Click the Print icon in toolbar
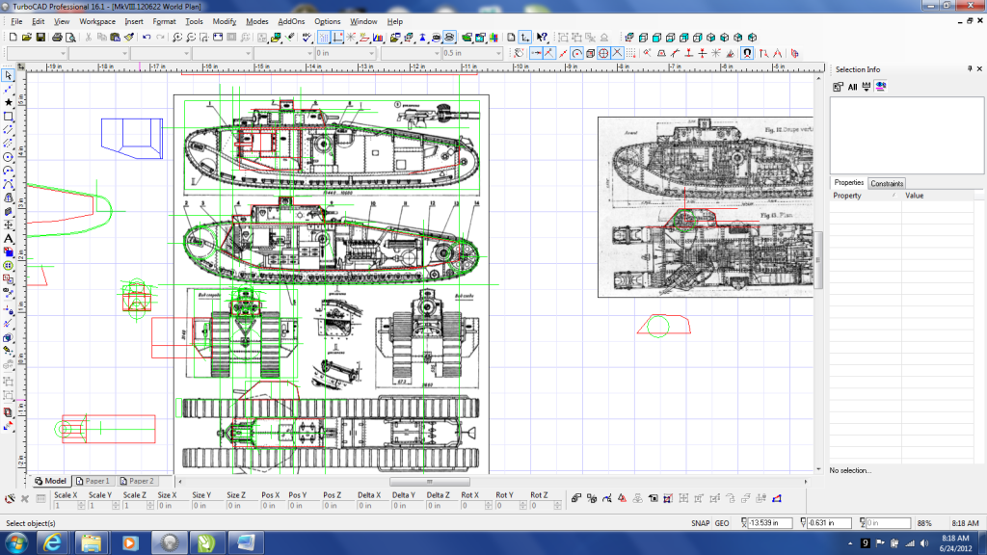Screen dimensions: 987x555 pyautogui.click(x=58, y=38)
